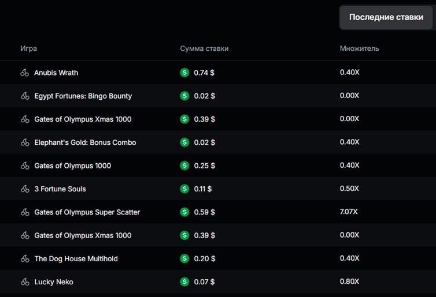This screenshot has width=436, height=297.
Task: Click the 7.07X multiplier value
Action: (x=349, y=212)
